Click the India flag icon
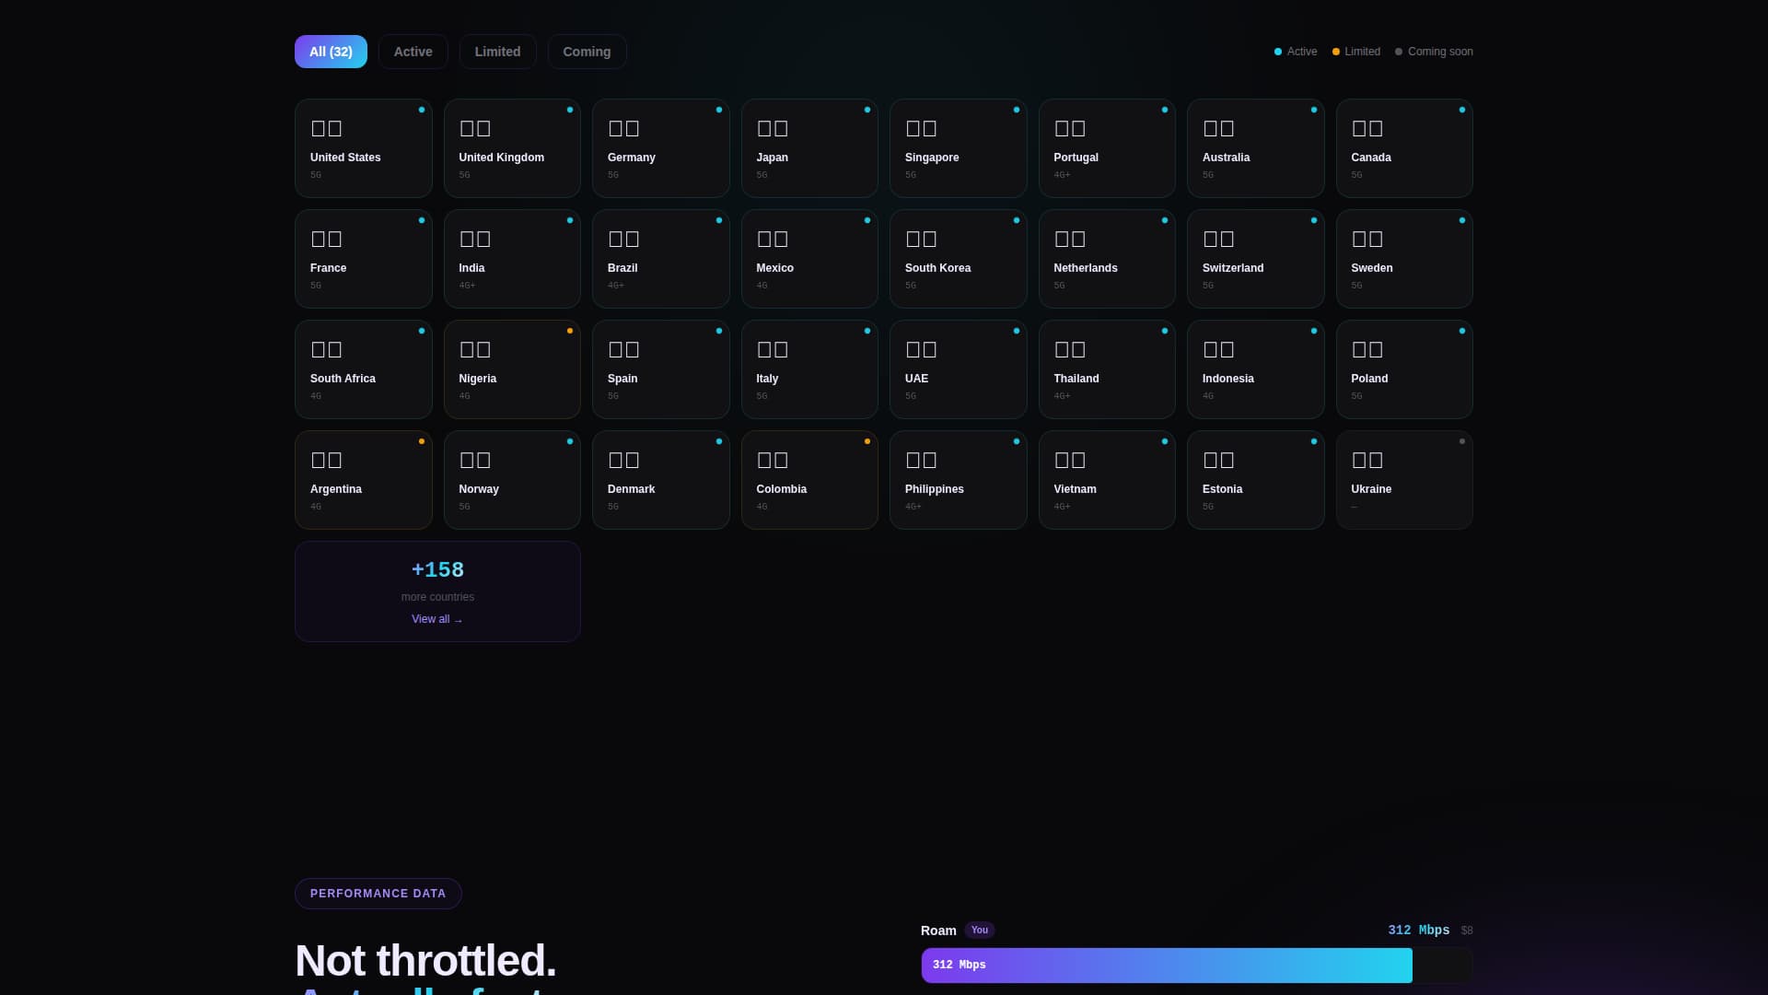 (x=474, y=239)
